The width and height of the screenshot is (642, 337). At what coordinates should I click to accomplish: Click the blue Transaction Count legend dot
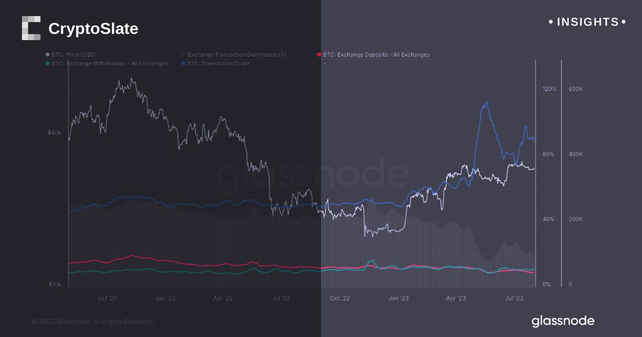(184, 63)
